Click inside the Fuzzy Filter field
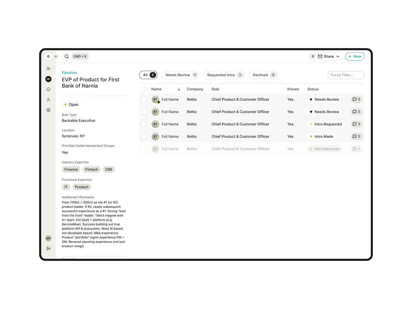This screenshot has height=309, width=412. click(346, 75)
